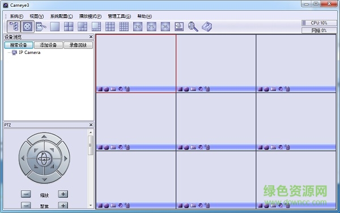Click the PTZ panel scrollbar thumb
Screen dimensions: 340x213
(91, 145)
